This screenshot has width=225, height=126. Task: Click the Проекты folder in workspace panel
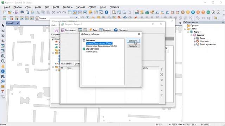click(193, 26)
